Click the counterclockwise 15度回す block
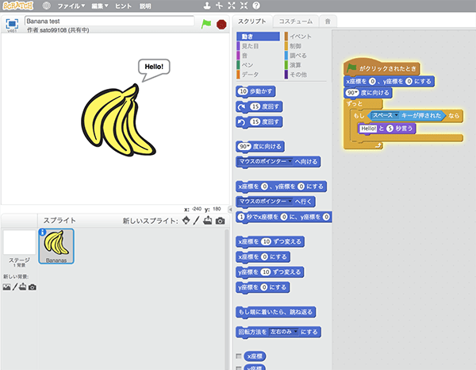This screenshot has height=370, width=476. tap(259, 121)
